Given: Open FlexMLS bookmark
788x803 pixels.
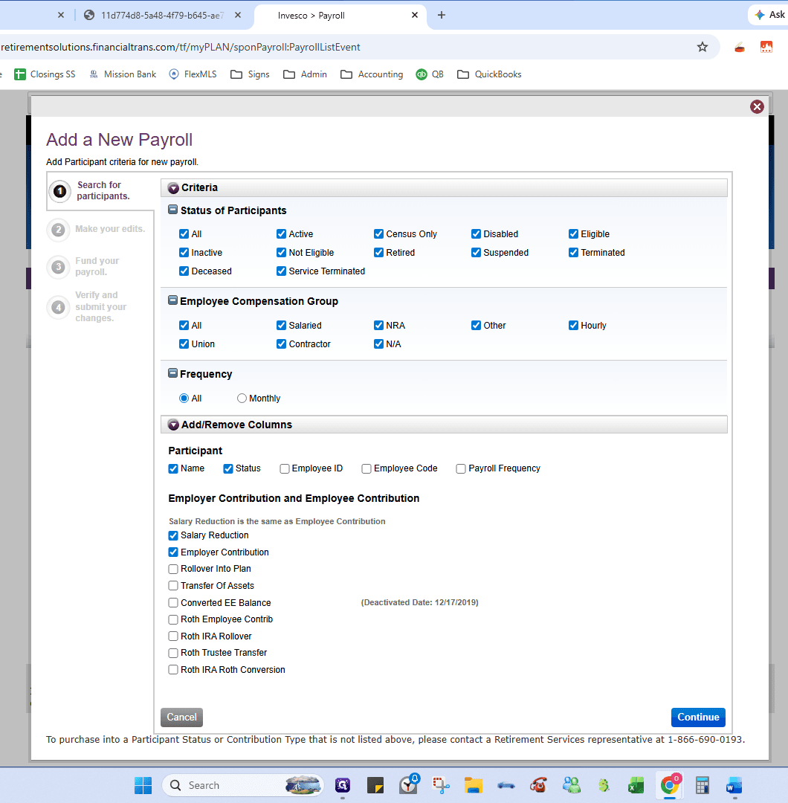Looking at the screenshot, I should pyautogui.click(x=193, y=74).
